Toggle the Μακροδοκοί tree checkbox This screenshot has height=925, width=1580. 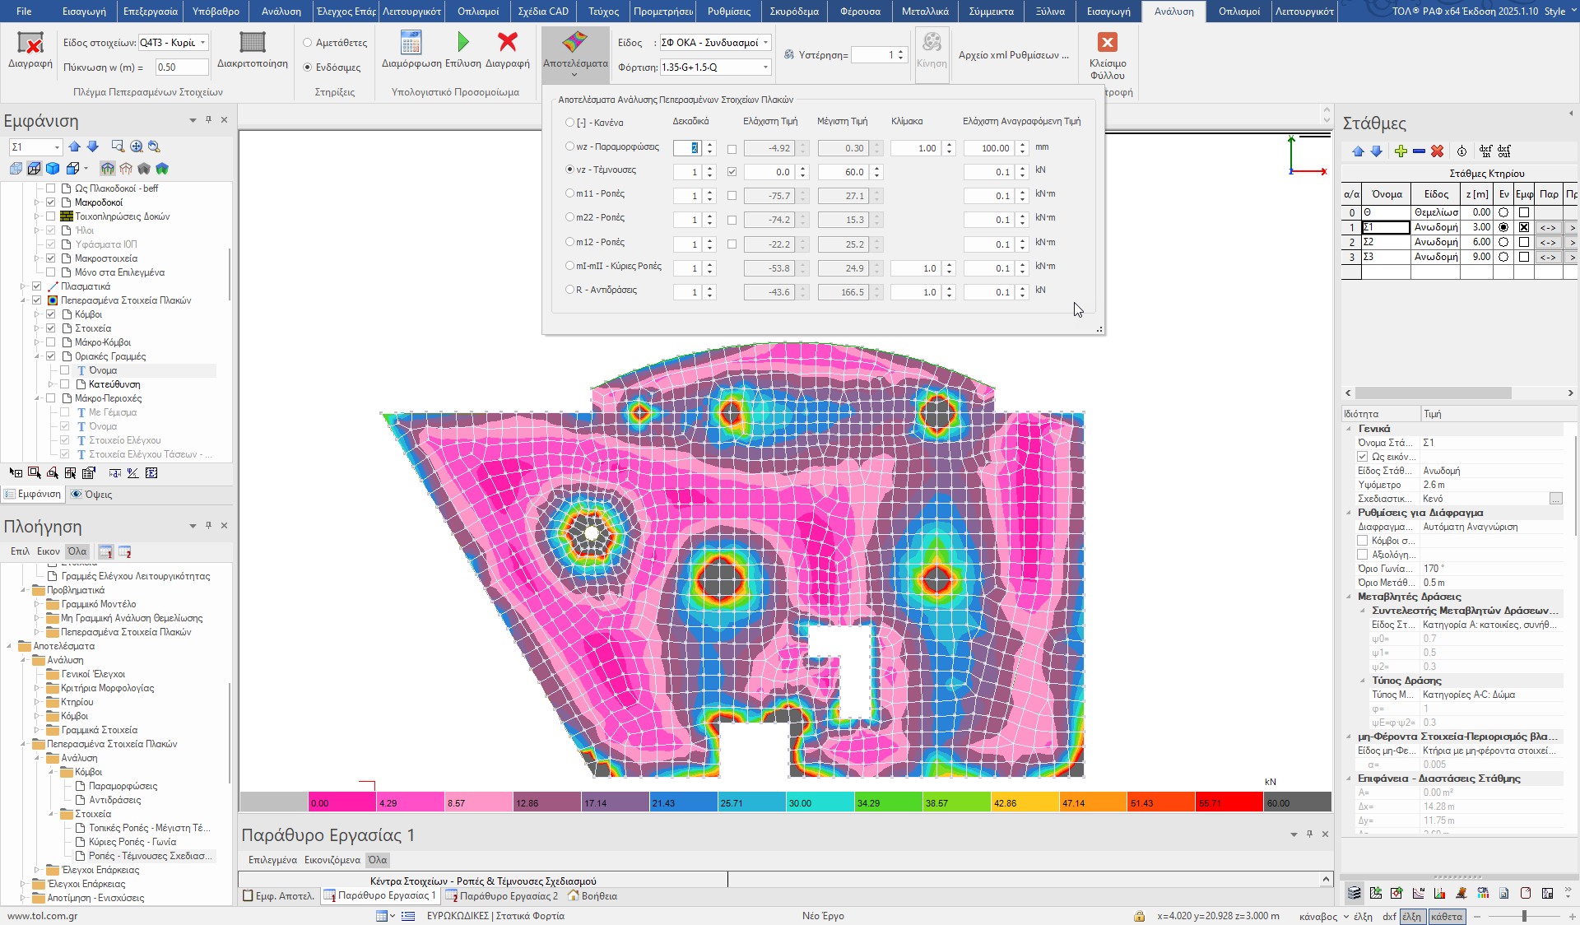pos(51,202)
